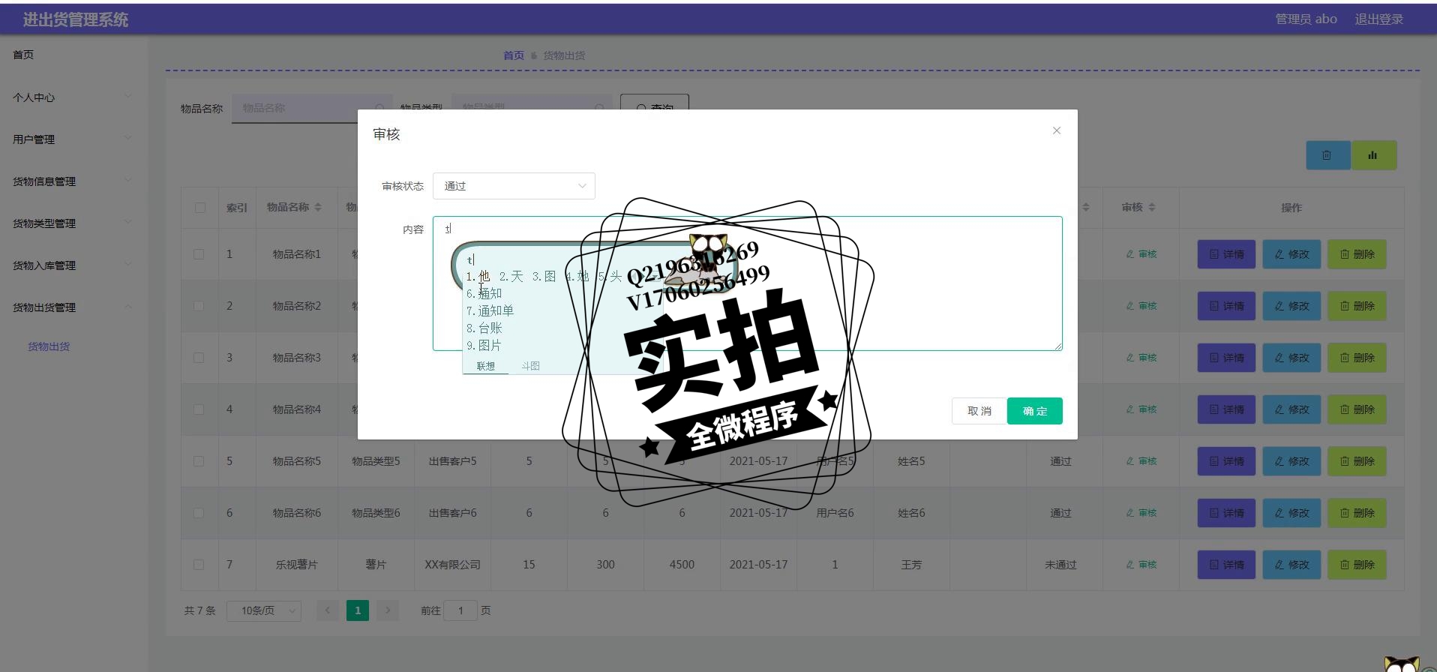Go to previous page in pagination

(328, 610)
